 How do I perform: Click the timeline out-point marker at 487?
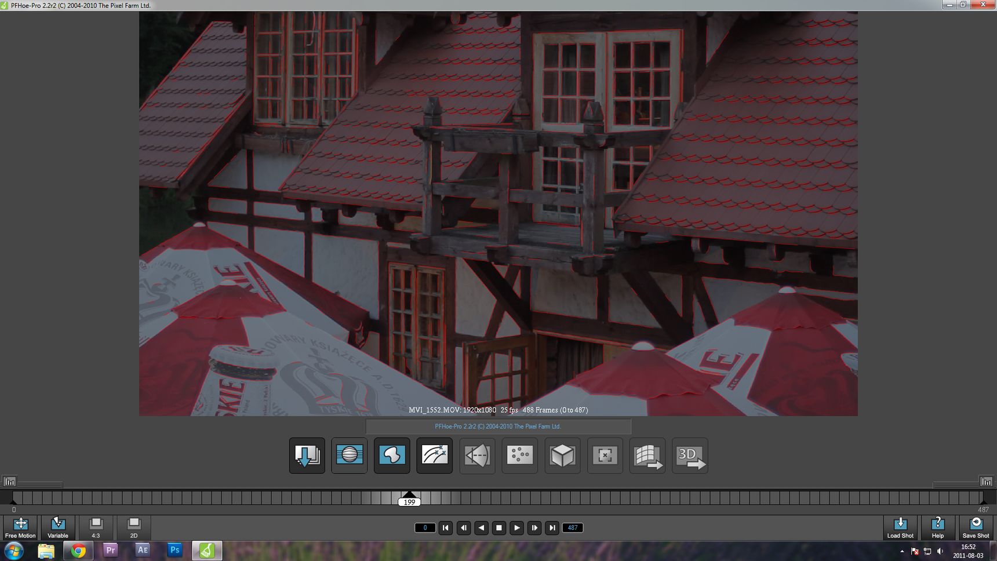coord(983,502)
